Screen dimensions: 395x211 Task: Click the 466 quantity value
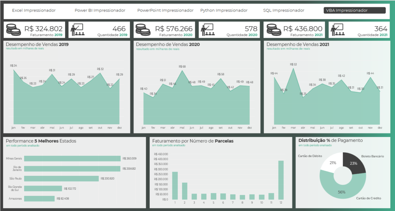[x=119, y=29]
